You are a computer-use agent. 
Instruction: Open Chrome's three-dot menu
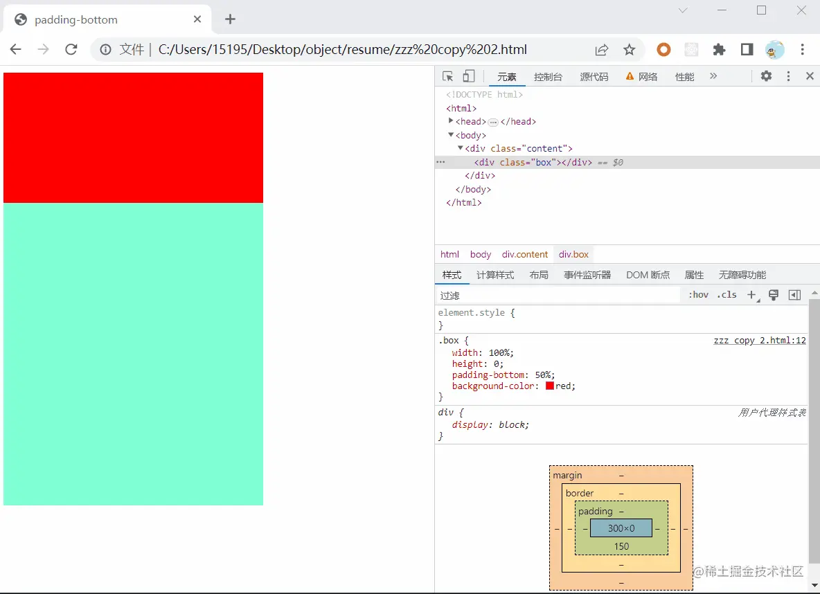pos(802,50)
